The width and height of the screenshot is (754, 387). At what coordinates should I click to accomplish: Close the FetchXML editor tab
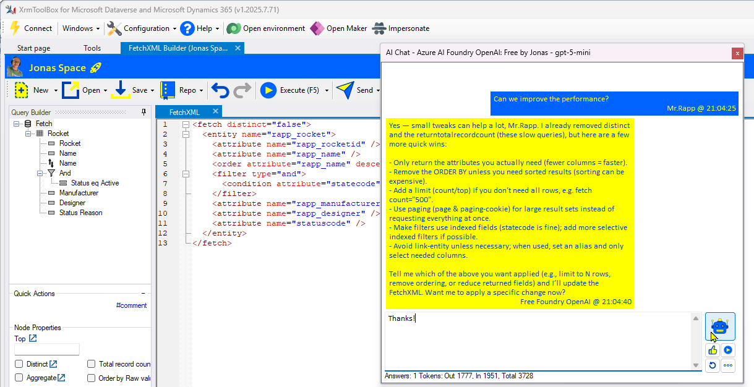(215, 111)
